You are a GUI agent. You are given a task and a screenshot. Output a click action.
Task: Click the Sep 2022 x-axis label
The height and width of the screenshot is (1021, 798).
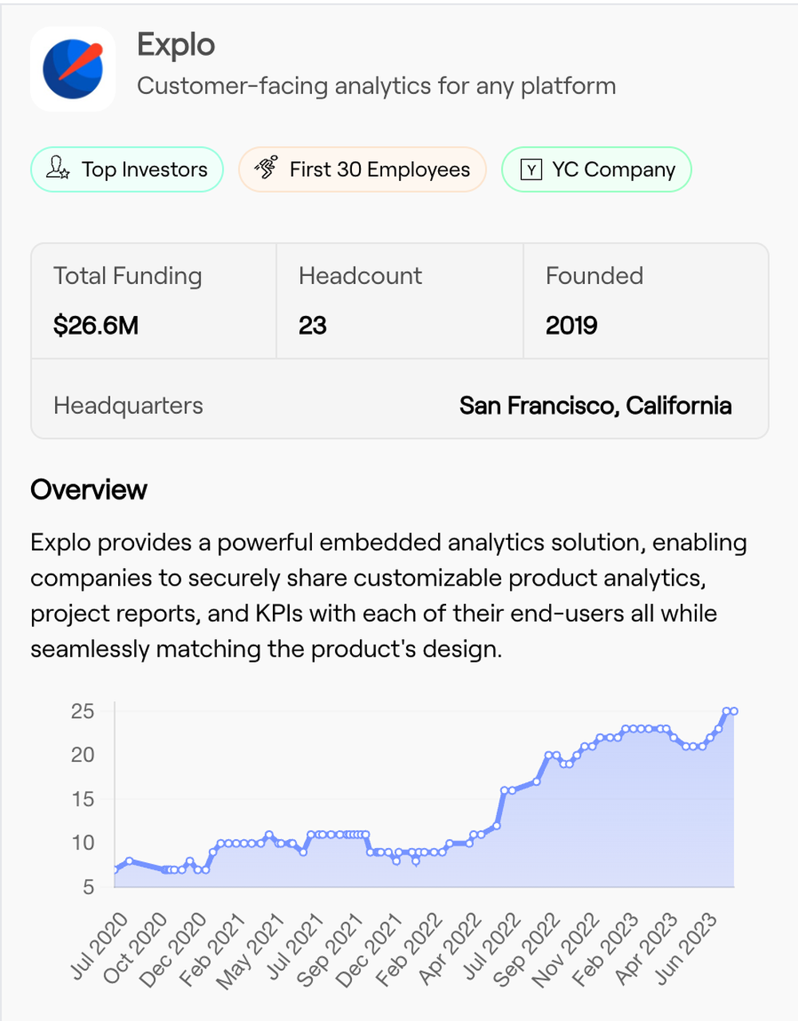525,950
